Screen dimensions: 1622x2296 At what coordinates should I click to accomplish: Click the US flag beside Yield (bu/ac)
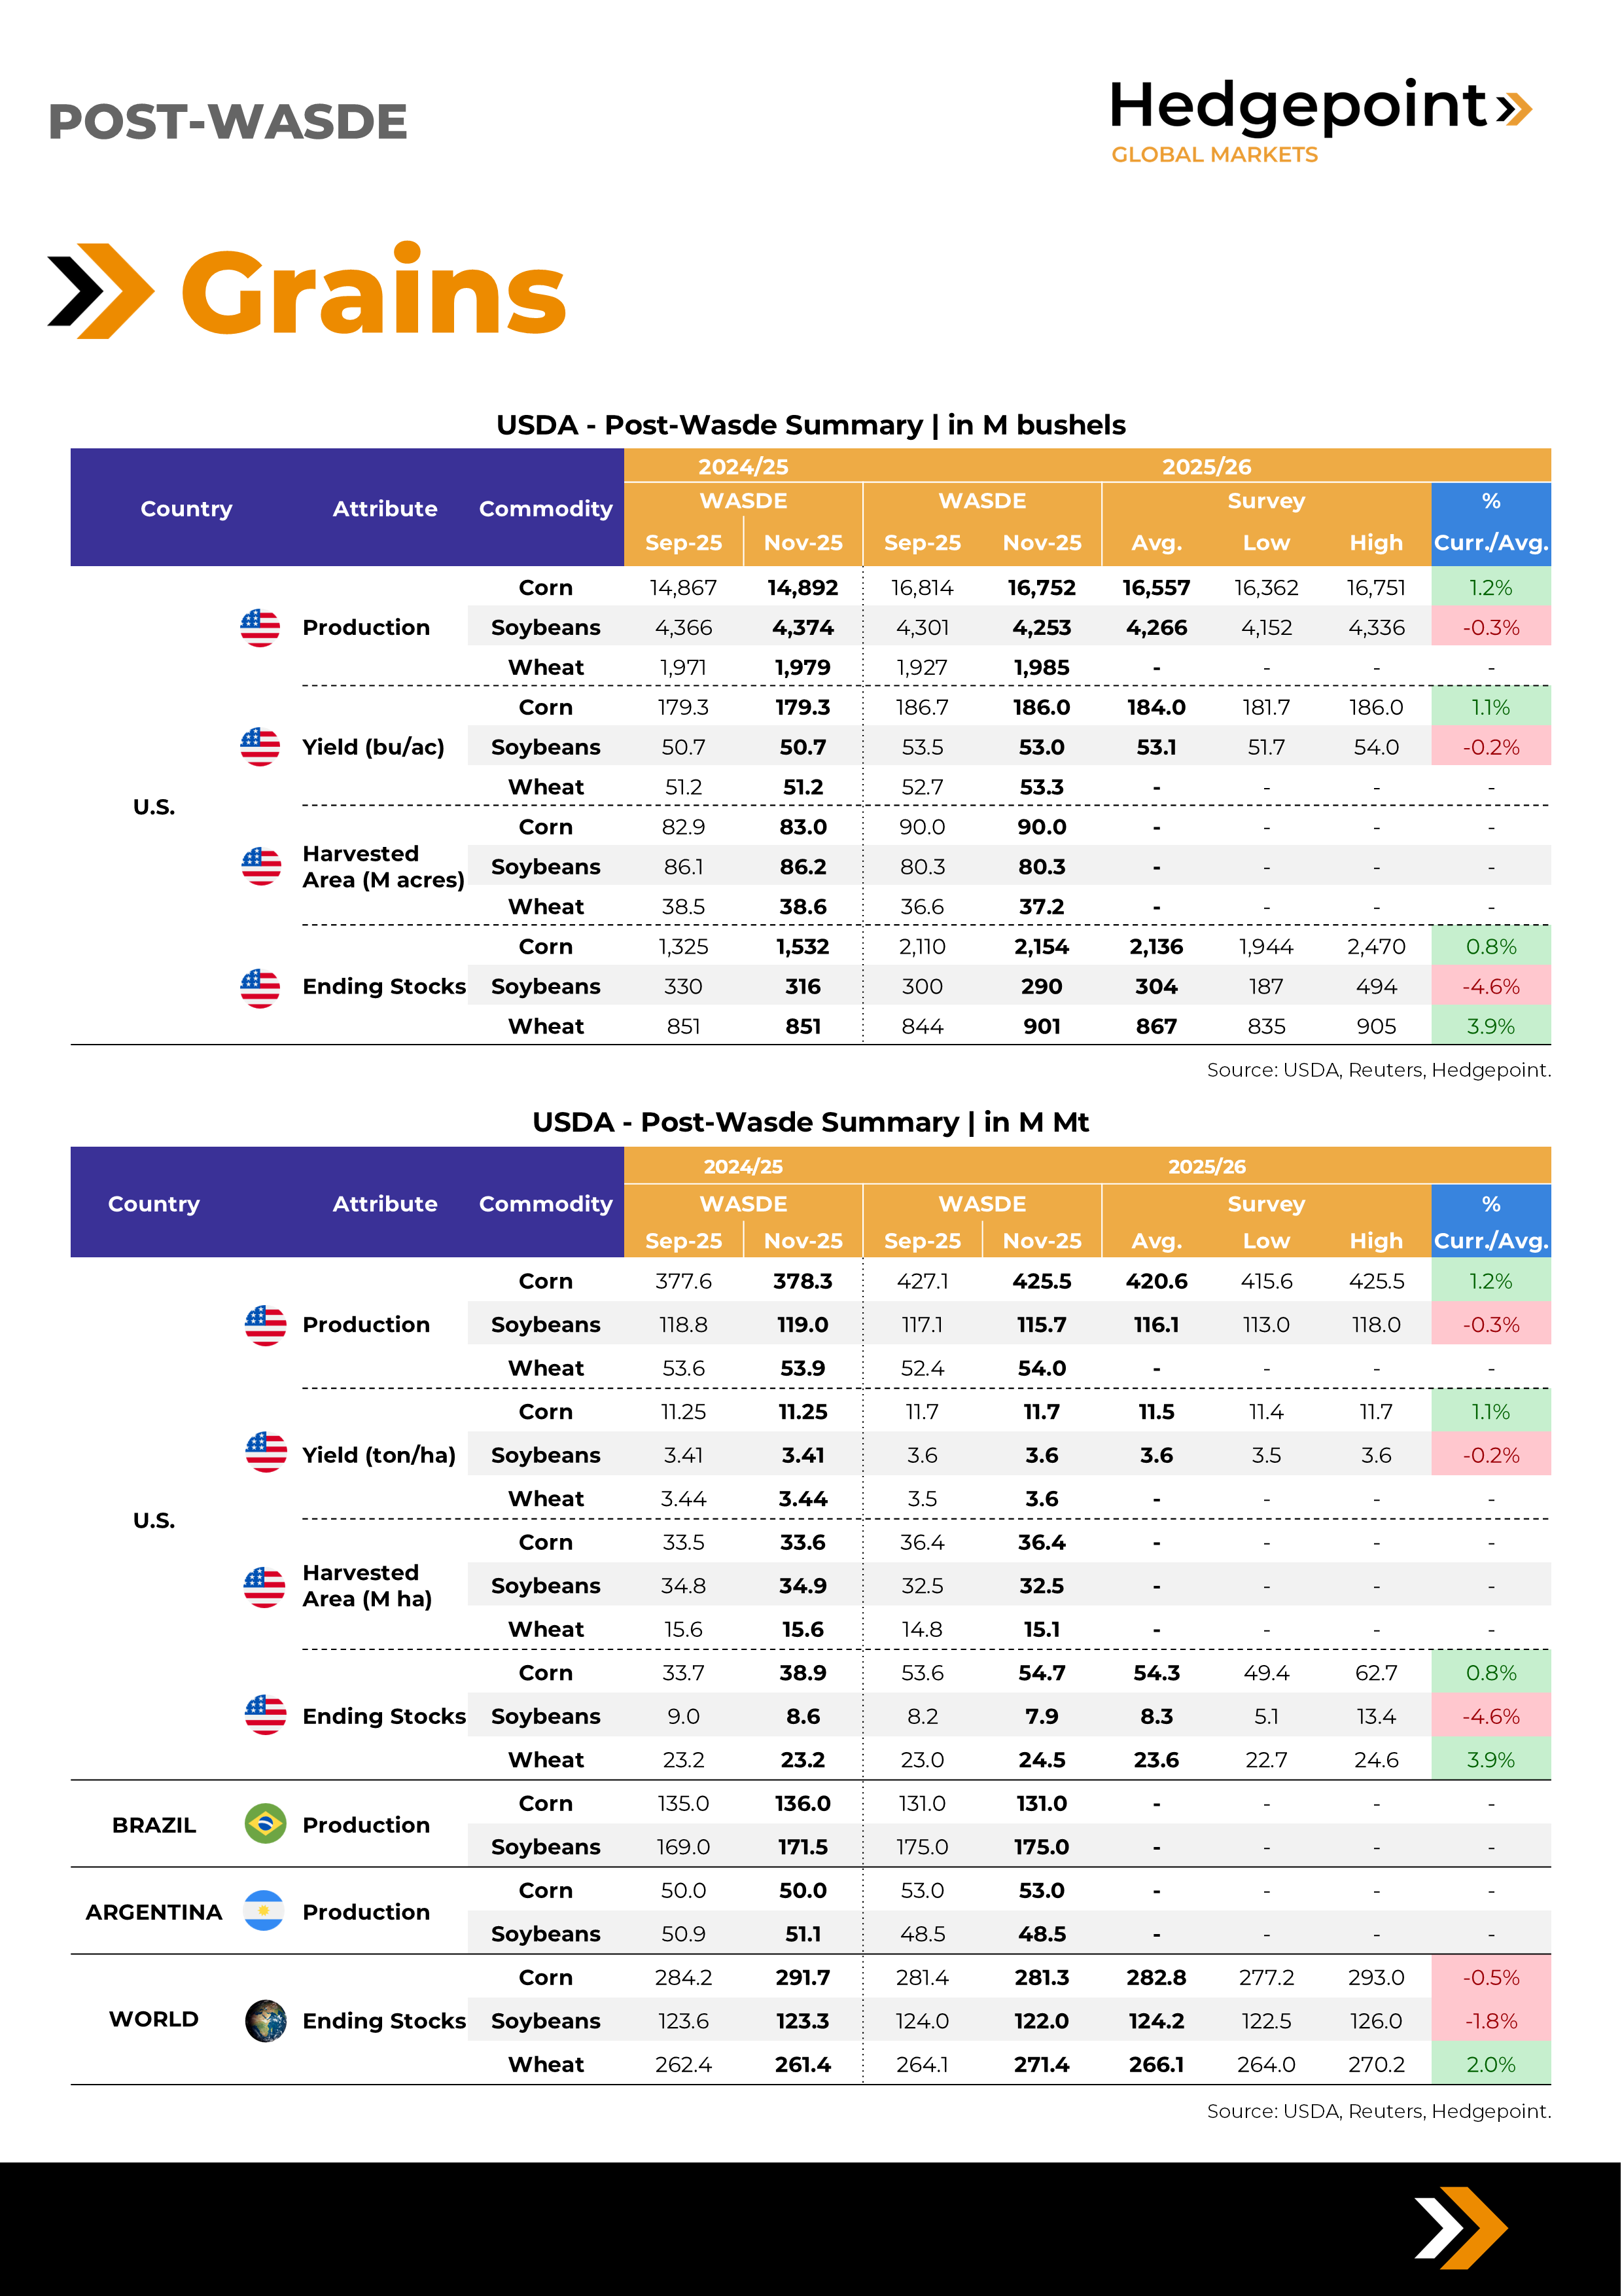(260, 747)
